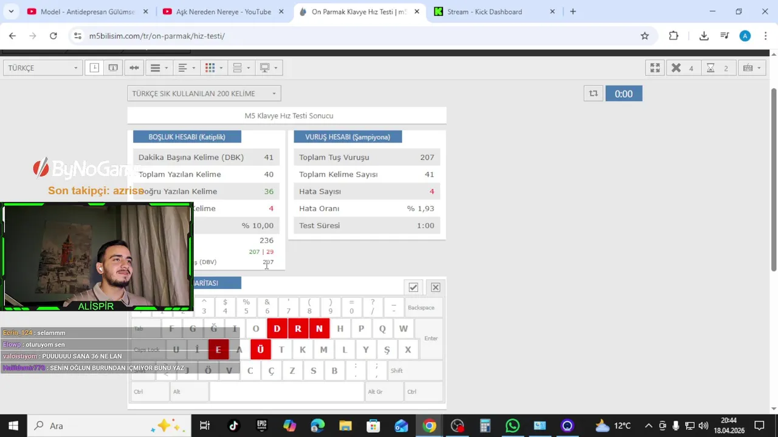Screen dimensions: 778x437
Task: Click the keyboard map checkmark icon
Action: (413, 287)
